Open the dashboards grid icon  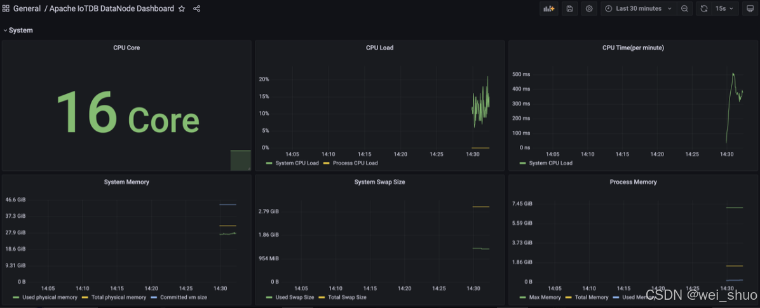click(6, 9)
